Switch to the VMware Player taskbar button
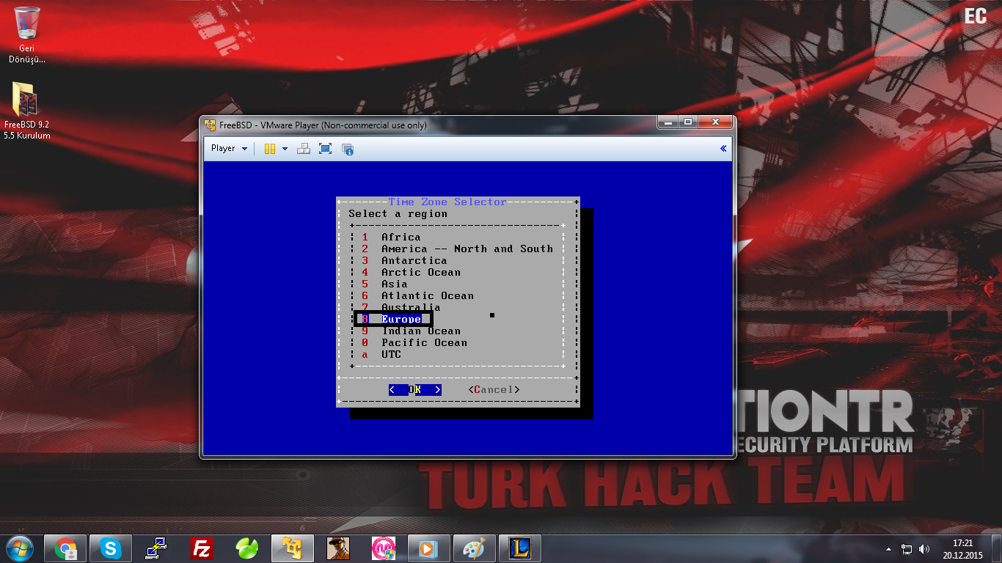Image resolution: width=1002 pixels, height=563 pixels. [x=293, y=548]
